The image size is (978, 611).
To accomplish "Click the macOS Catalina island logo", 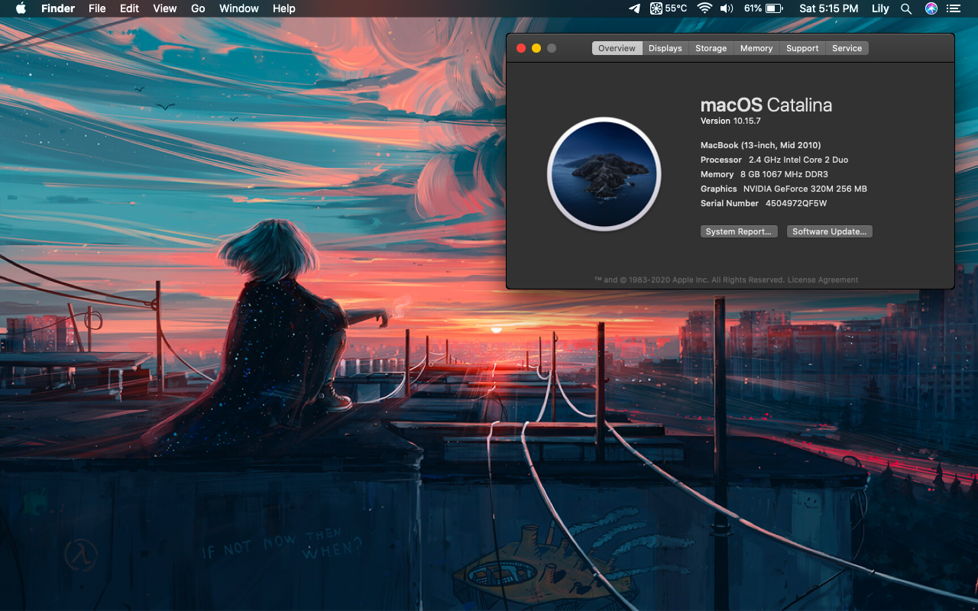I will [604, 173].
